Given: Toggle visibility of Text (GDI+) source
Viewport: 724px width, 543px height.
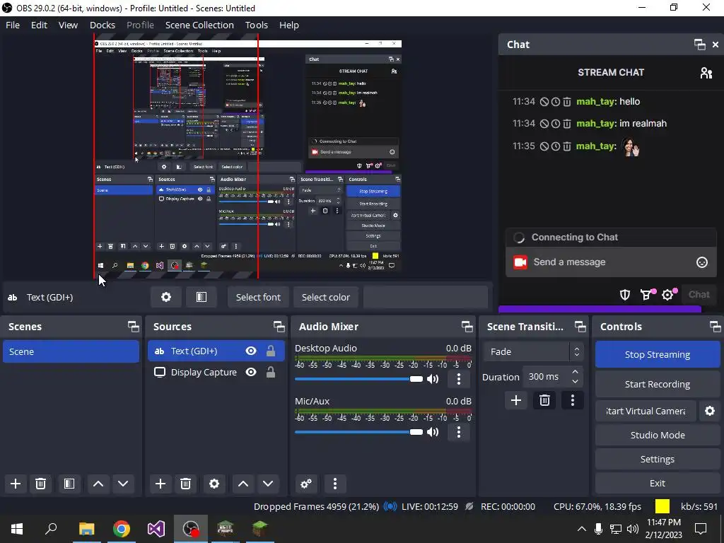Looking at the screenshot, I should (251, 351).
